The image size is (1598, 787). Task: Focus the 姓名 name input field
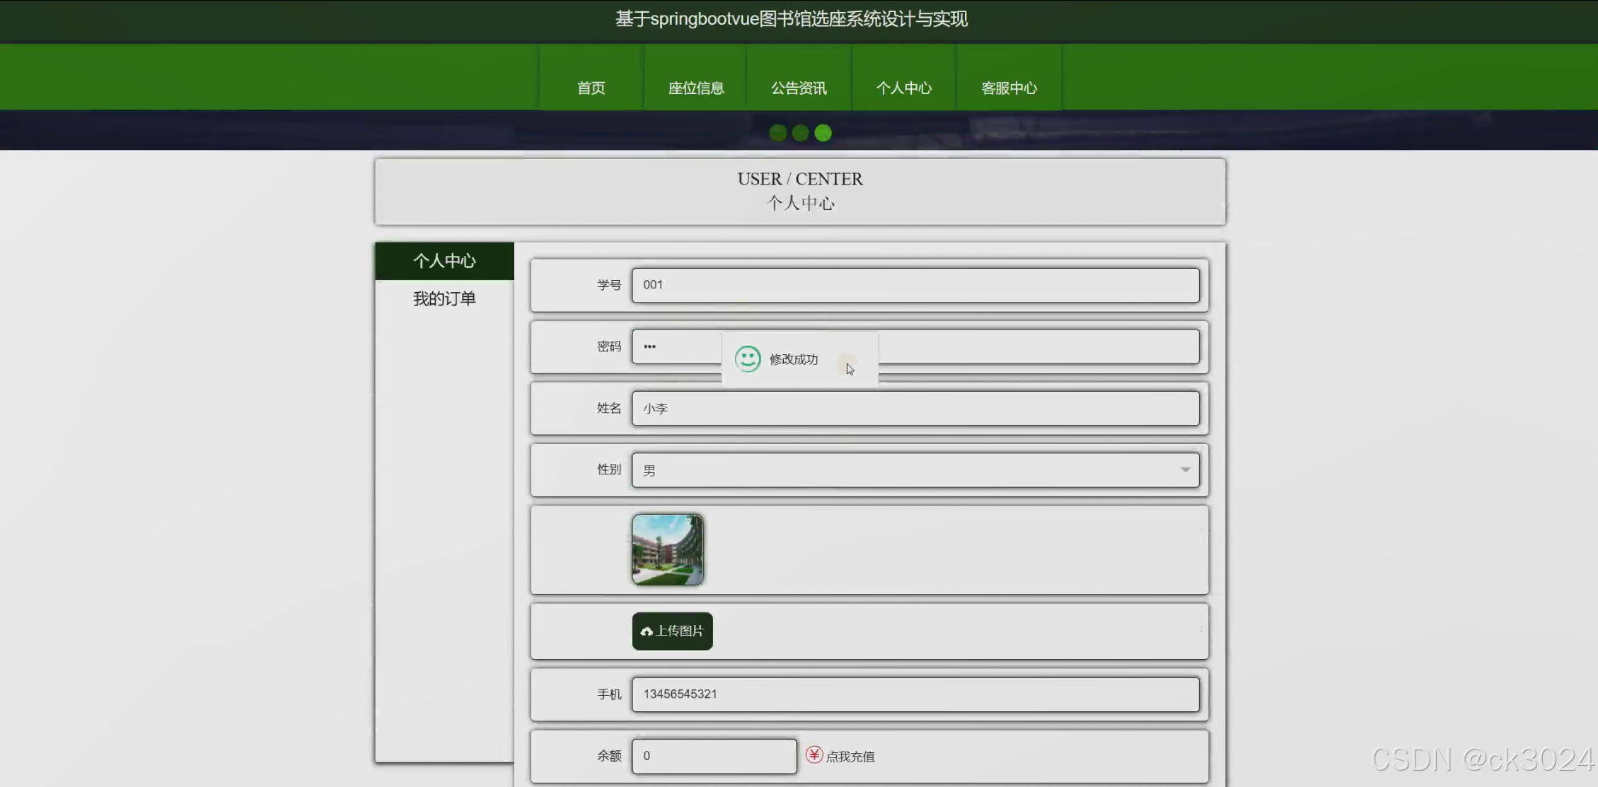click(x=915, y=409)
